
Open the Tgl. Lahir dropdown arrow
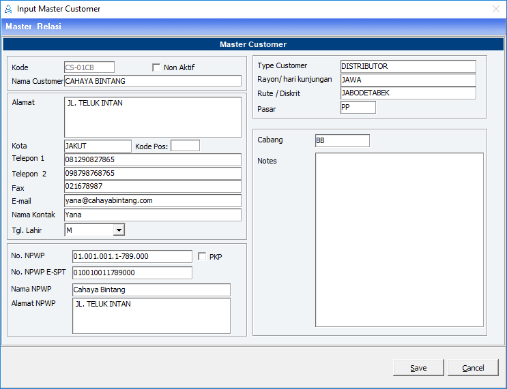tap(119, 230)
